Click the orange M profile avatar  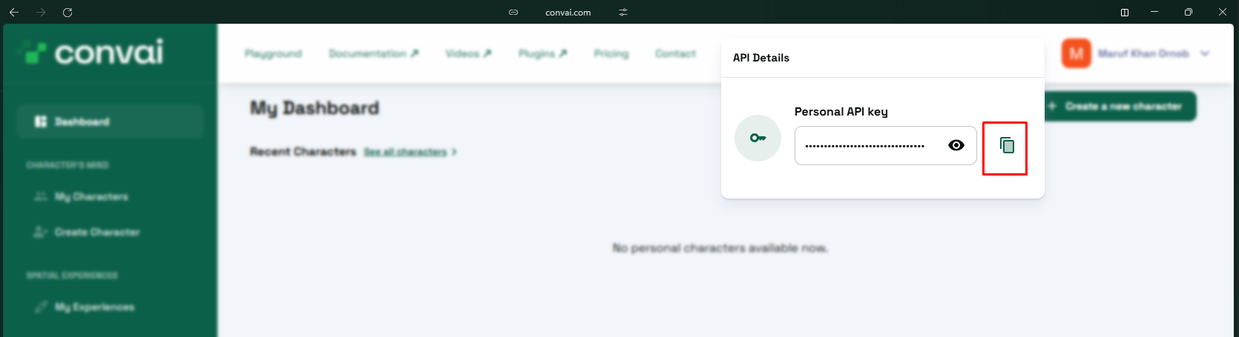tap(1076, 53)
